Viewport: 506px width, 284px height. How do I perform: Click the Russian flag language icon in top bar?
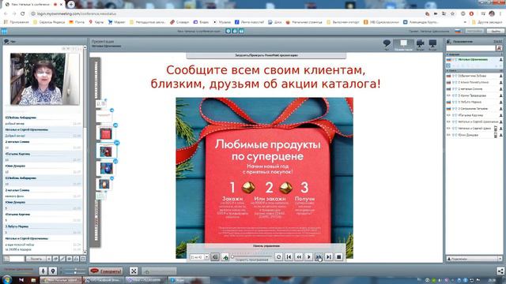point(458,31)
